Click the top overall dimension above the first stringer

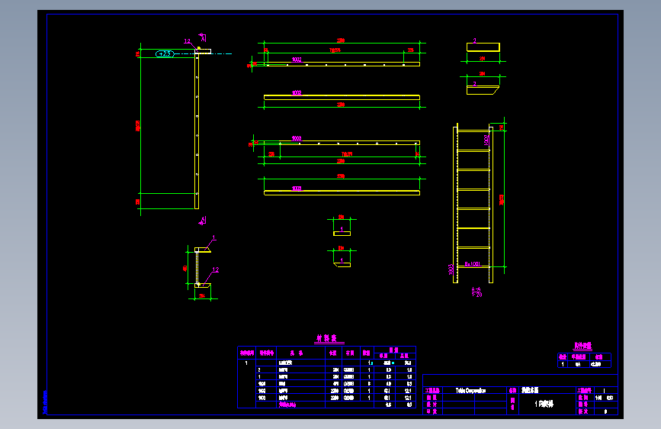(x=341, y=40)
